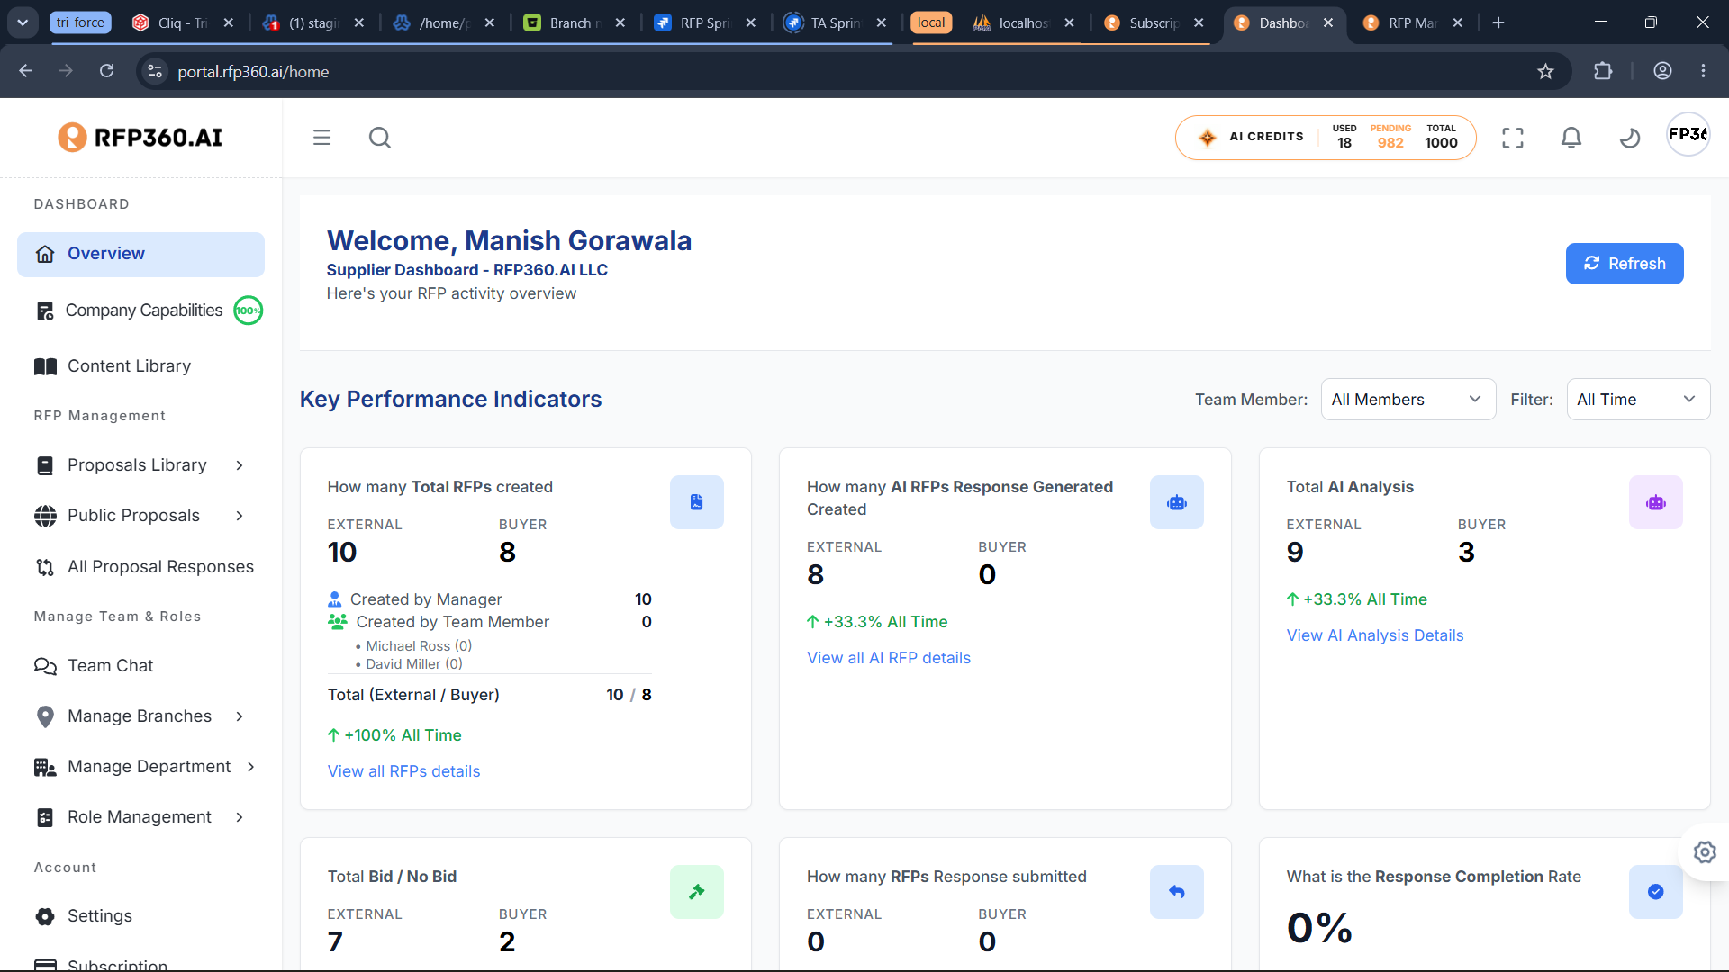Screen dimensions: 1729x972
Task: Click the Bid / No Bid gavel icon
Action: 697,892
